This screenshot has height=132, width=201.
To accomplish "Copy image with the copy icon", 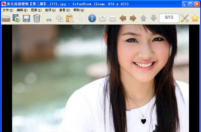I will [59, 18].
